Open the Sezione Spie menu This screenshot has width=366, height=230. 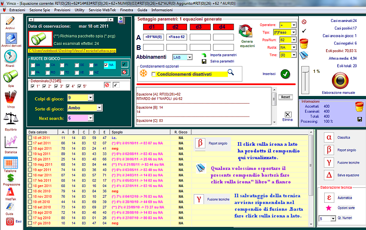[39, 10]
